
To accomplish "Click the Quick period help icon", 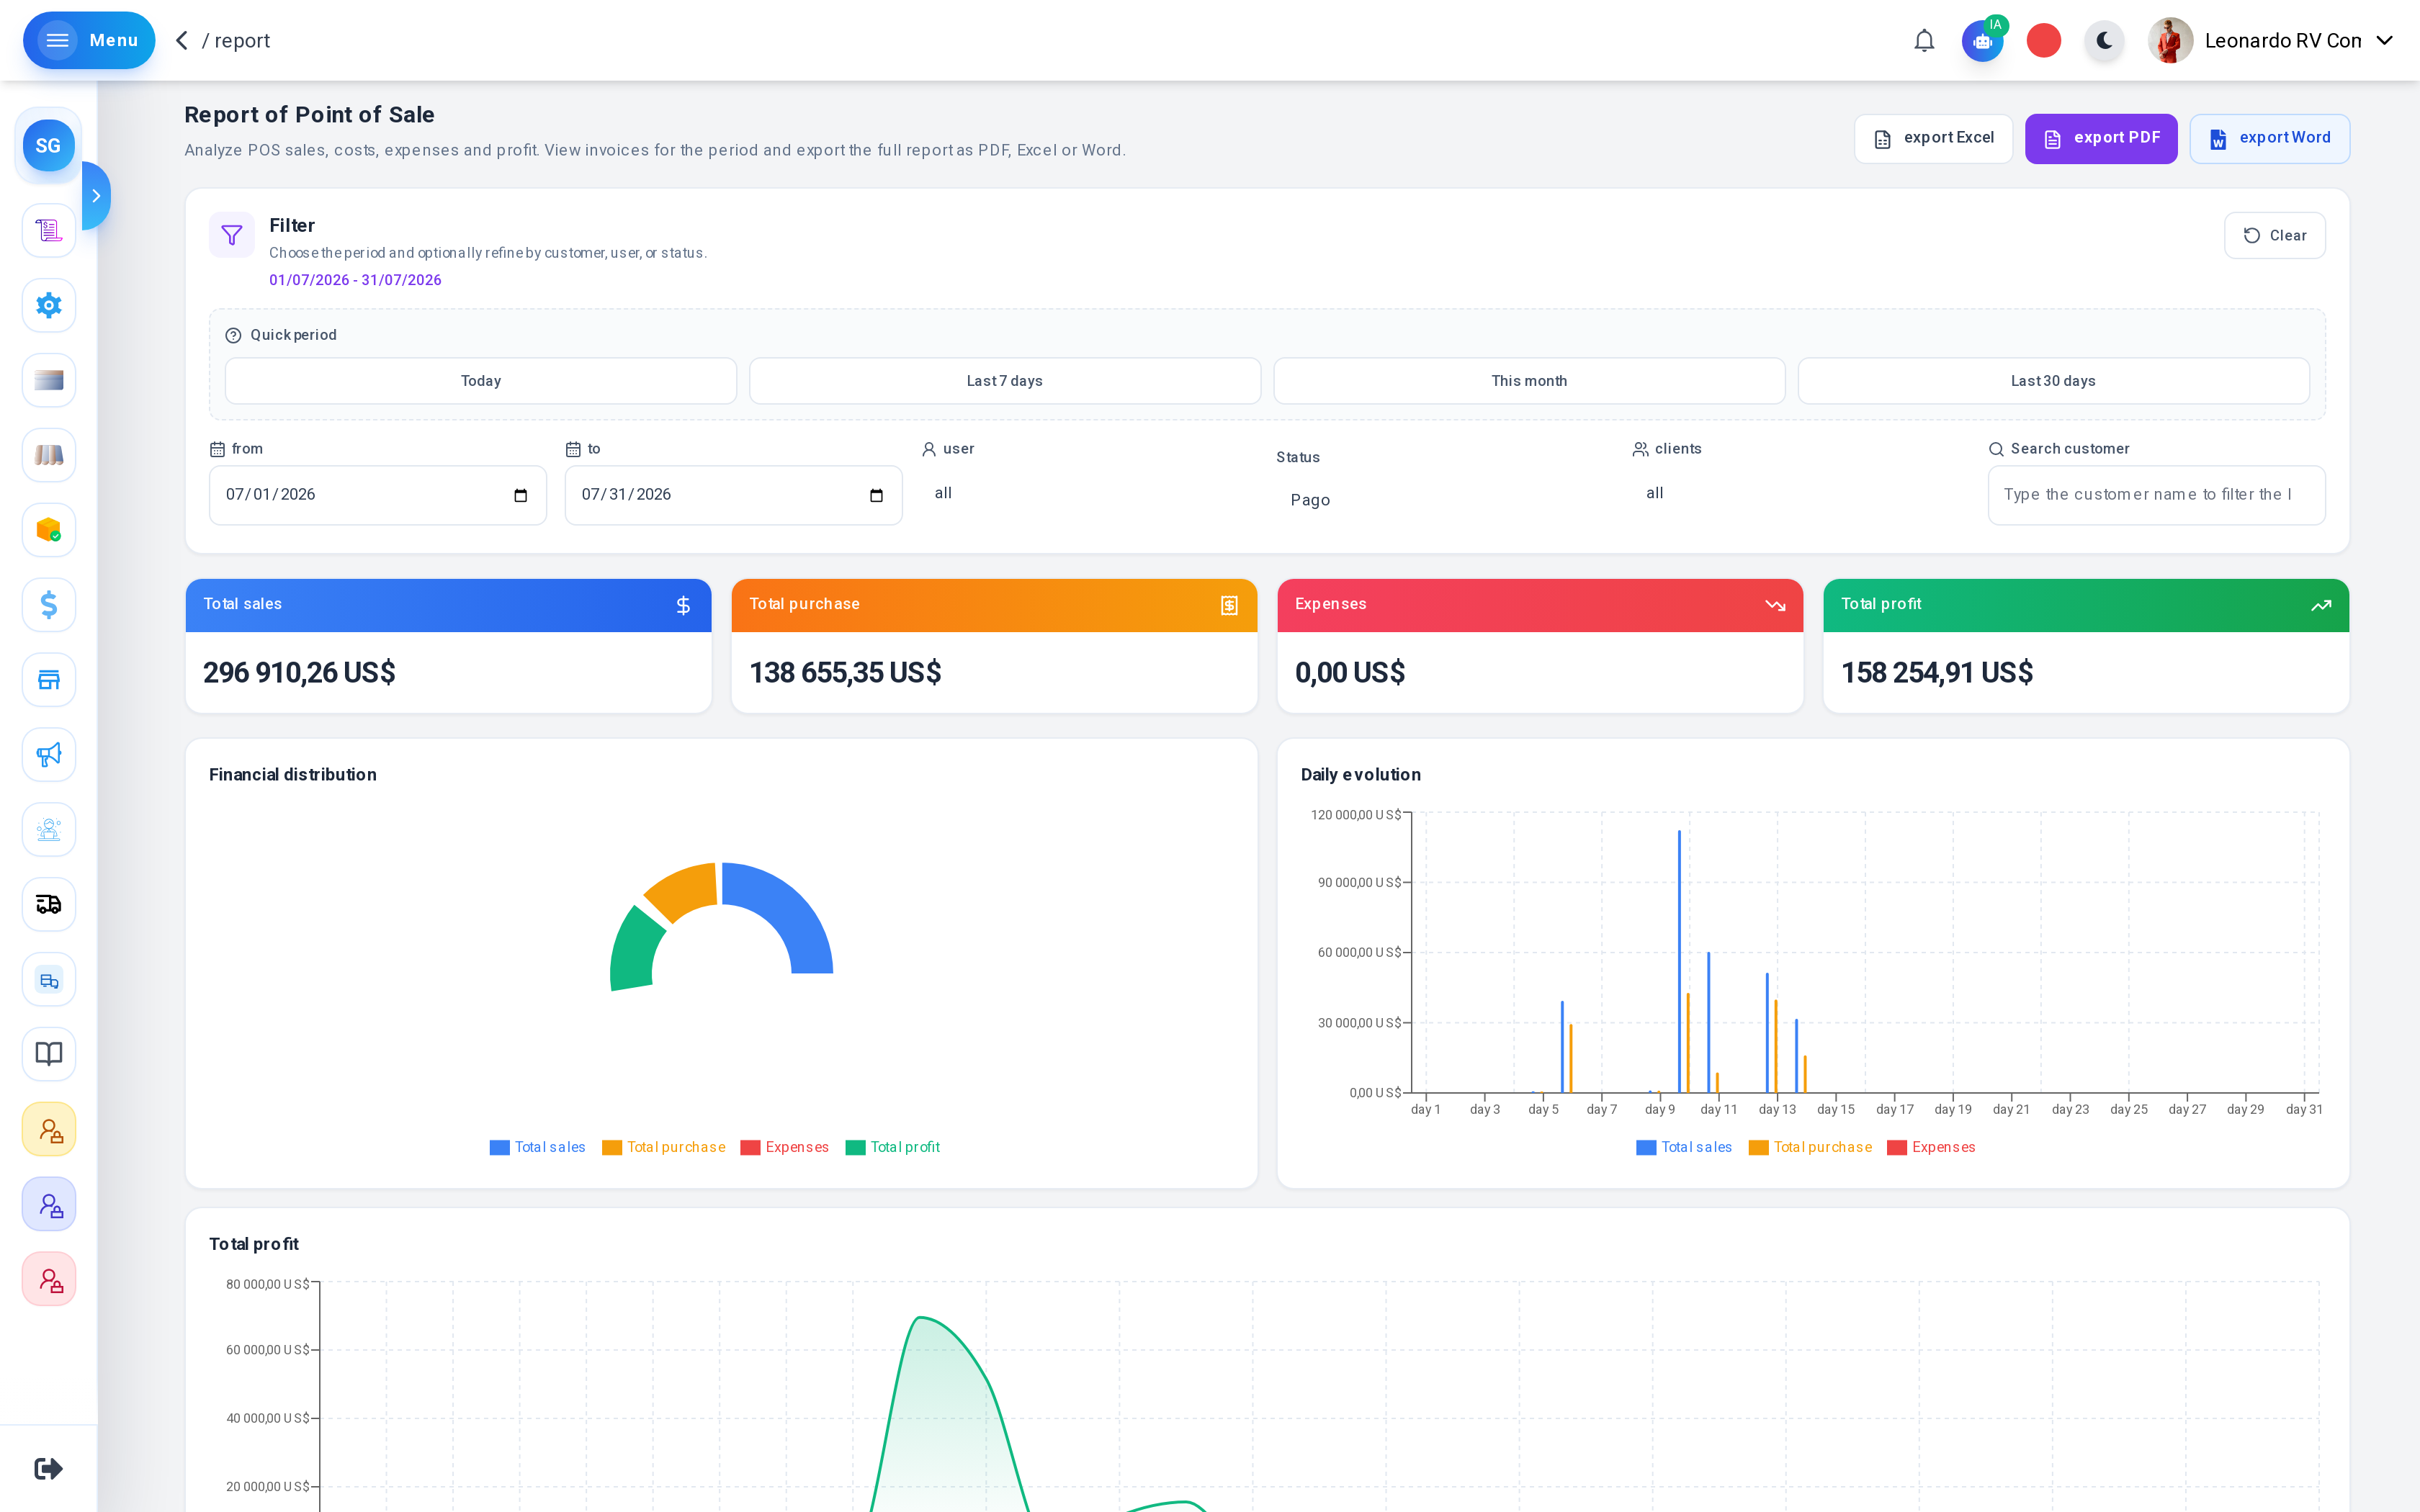I will 233,335.
